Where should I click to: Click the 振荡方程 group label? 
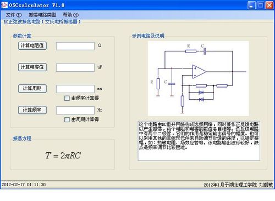pyautogui.click(x=22, y=139)
